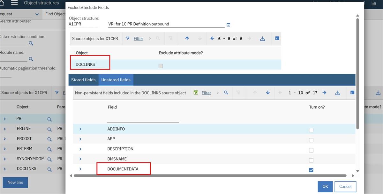Open the navigation hamburger menu
The width and height of the screenshot is (383, 194).
pyautogui.click(x=14, y=3)
